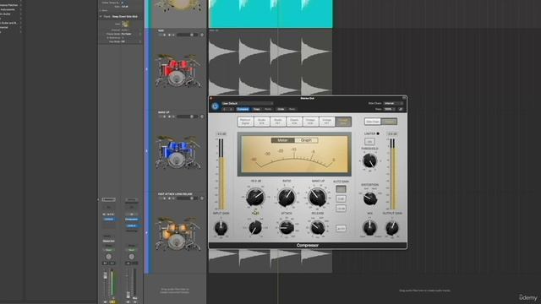Click the small drum icon in the Track inspector
The width and height of the screenshot is (541, 304).
125,24
